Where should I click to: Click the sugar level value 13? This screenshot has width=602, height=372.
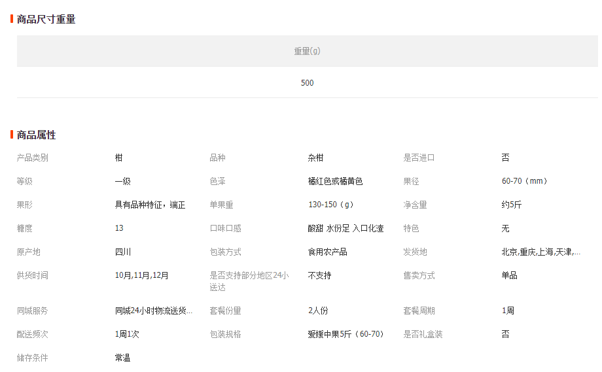tap(119, 228)
